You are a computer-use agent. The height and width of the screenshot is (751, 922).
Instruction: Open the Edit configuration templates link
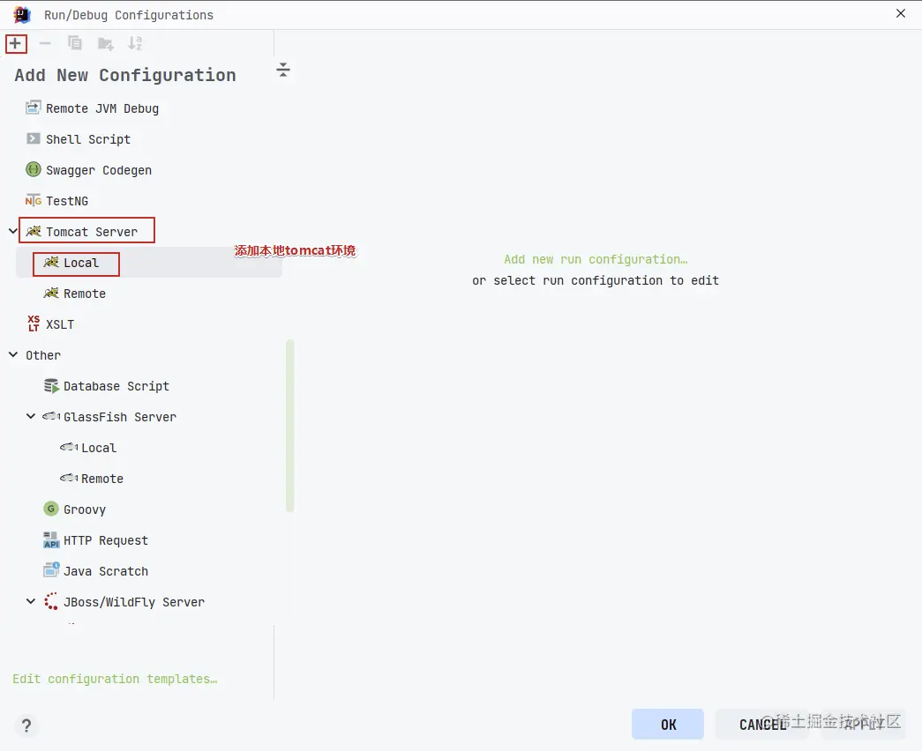(115, 679)
